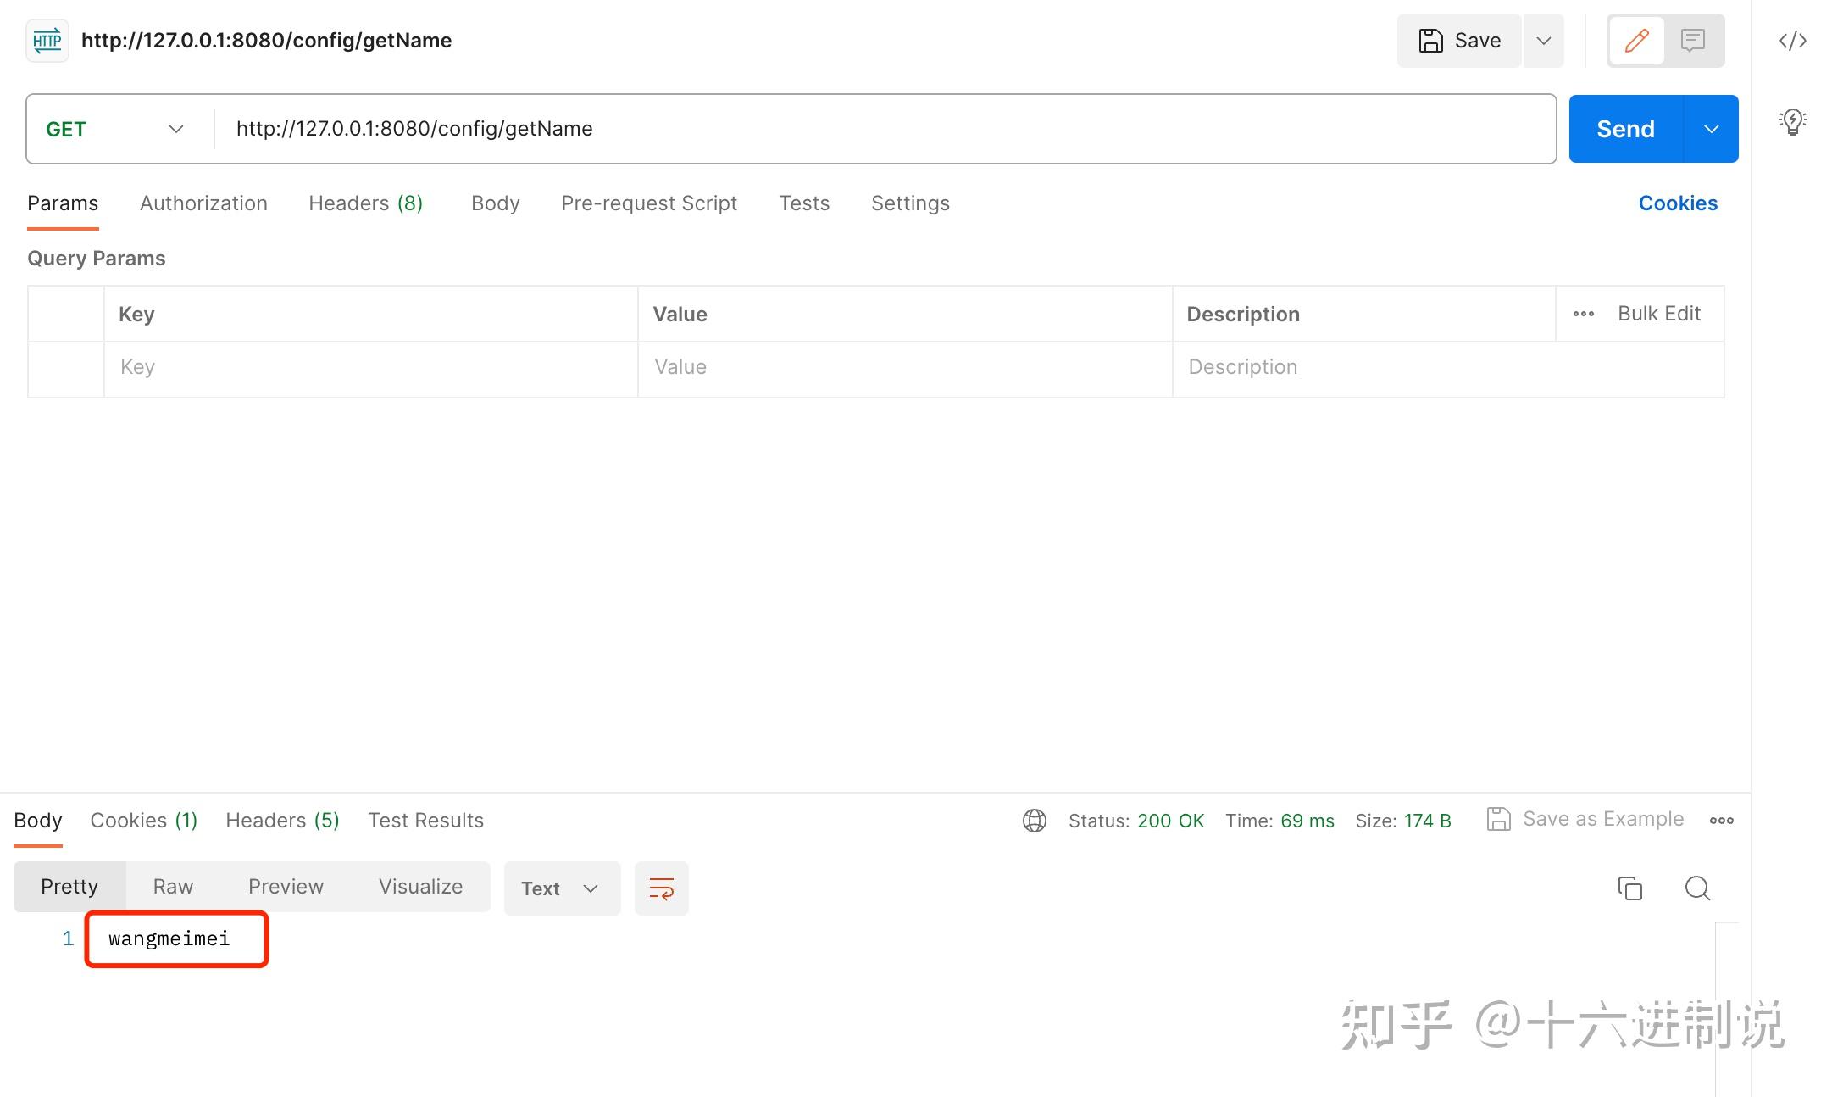Click the edit pencil icon near Save
This screenshot has height=1097, width=1832.
click(1636, 40)
